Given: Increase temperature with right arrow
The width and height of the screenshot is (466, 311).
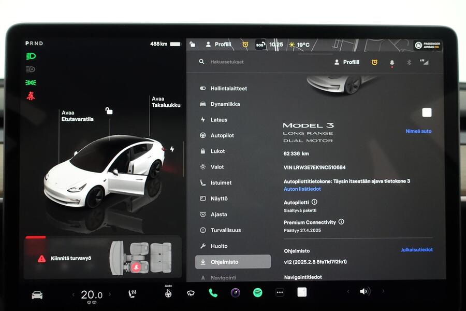Looking at the screenshot, I should [x=110, y=294].
